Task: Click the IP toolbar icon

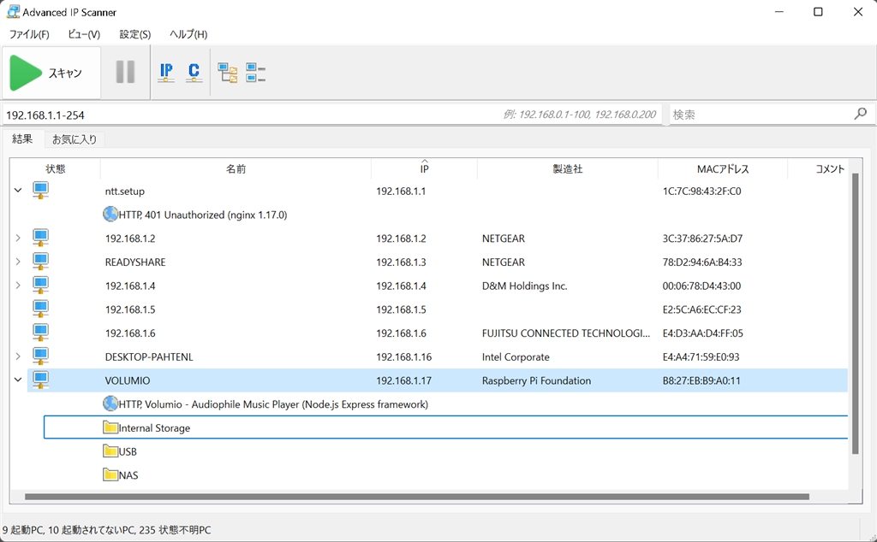Action: [166, 73]
